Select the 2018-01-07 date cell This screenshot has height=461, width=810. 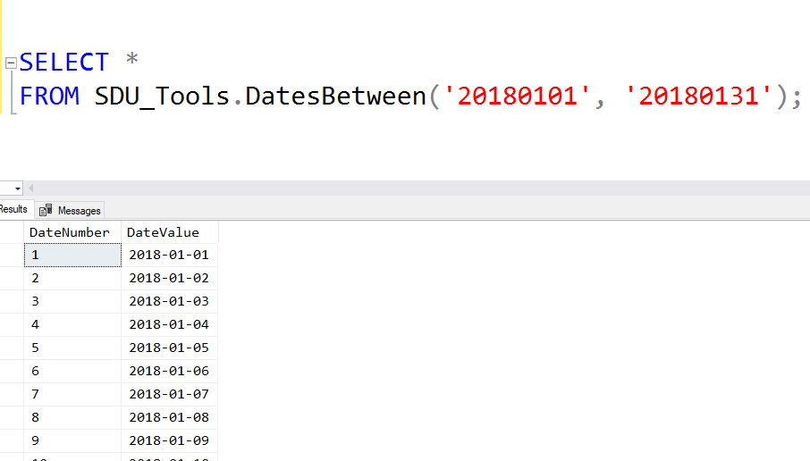click(170, 394)
